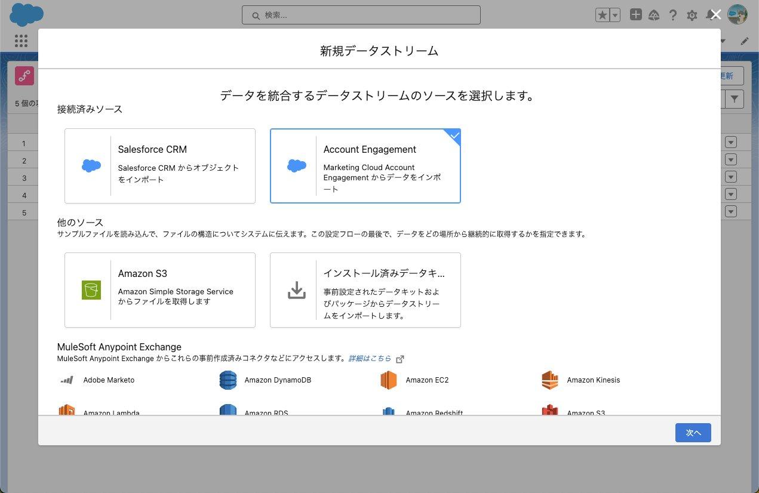Open the 詳細はこちら link

370,359
